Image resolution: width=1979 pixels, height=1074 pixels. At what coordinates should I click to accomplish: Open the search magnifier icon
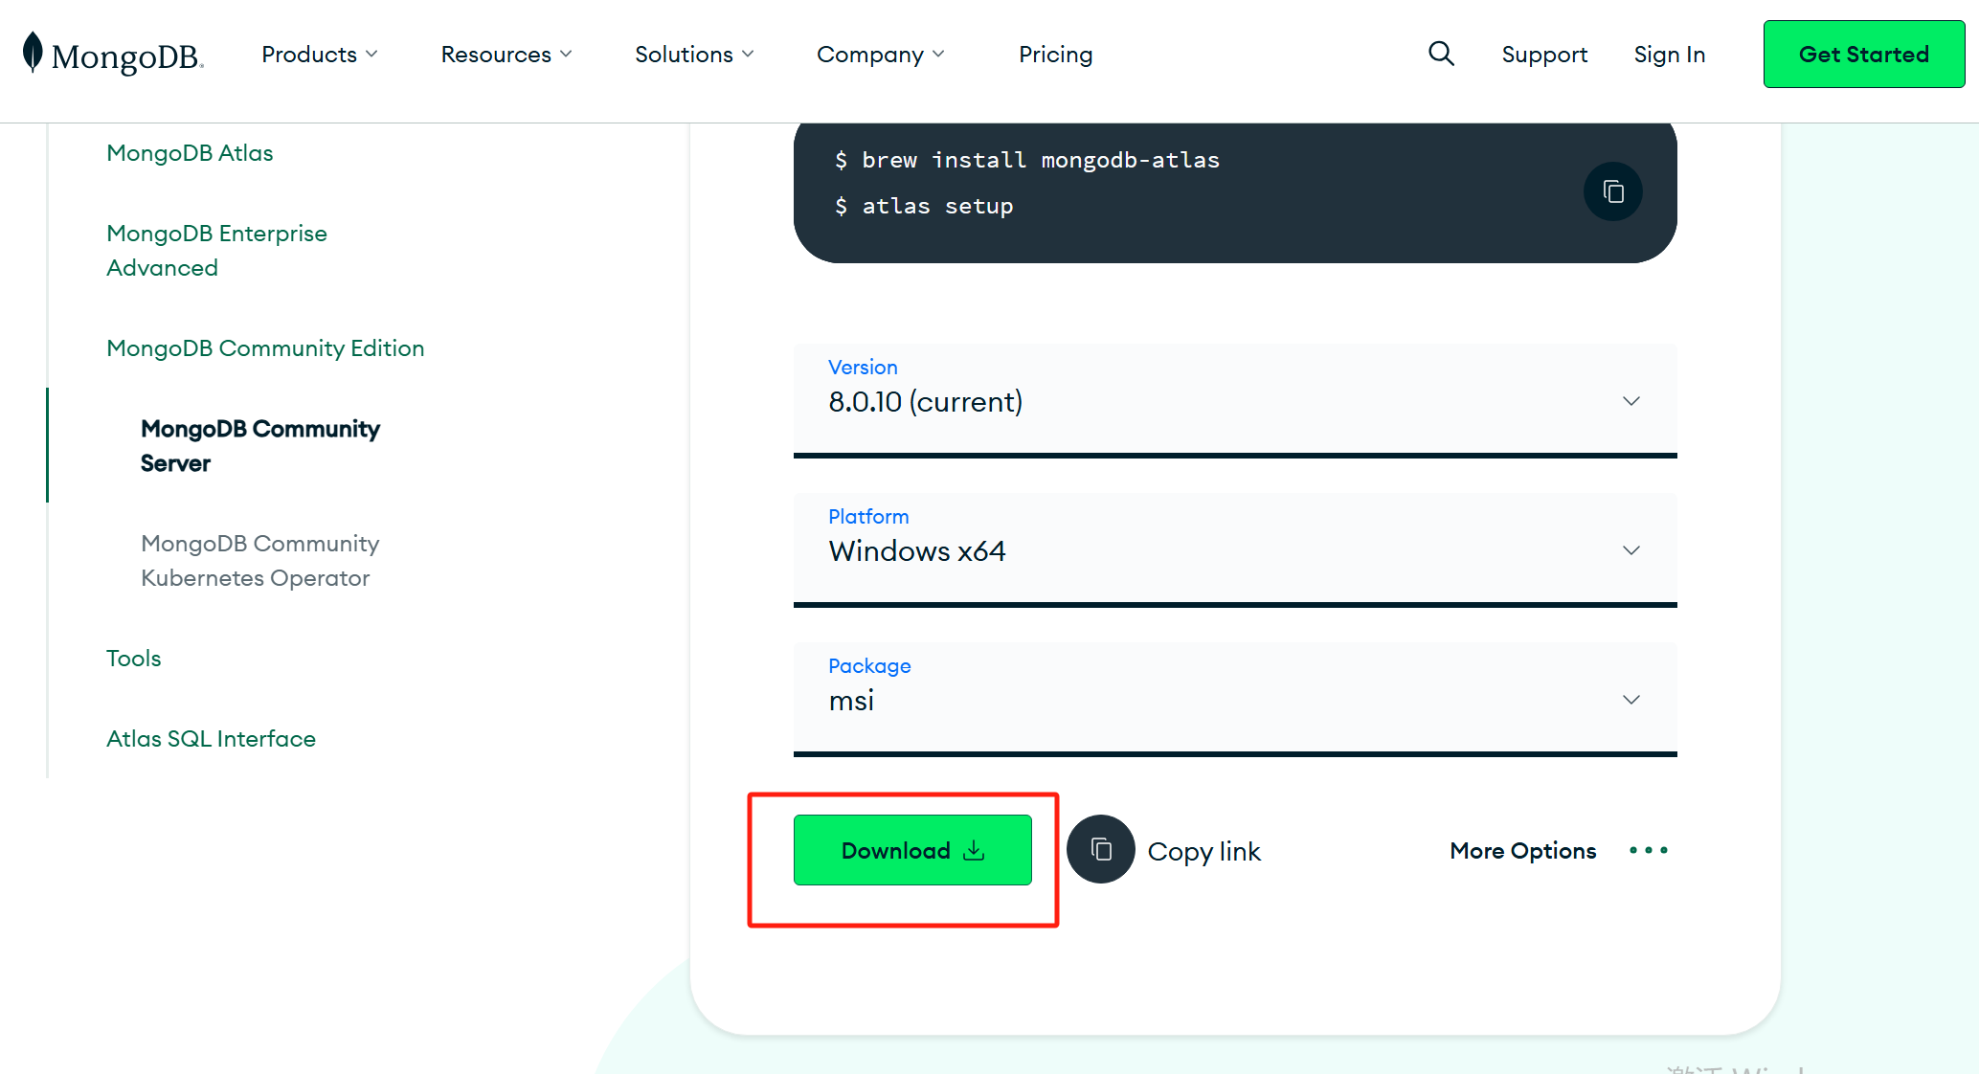(1441, 54)
